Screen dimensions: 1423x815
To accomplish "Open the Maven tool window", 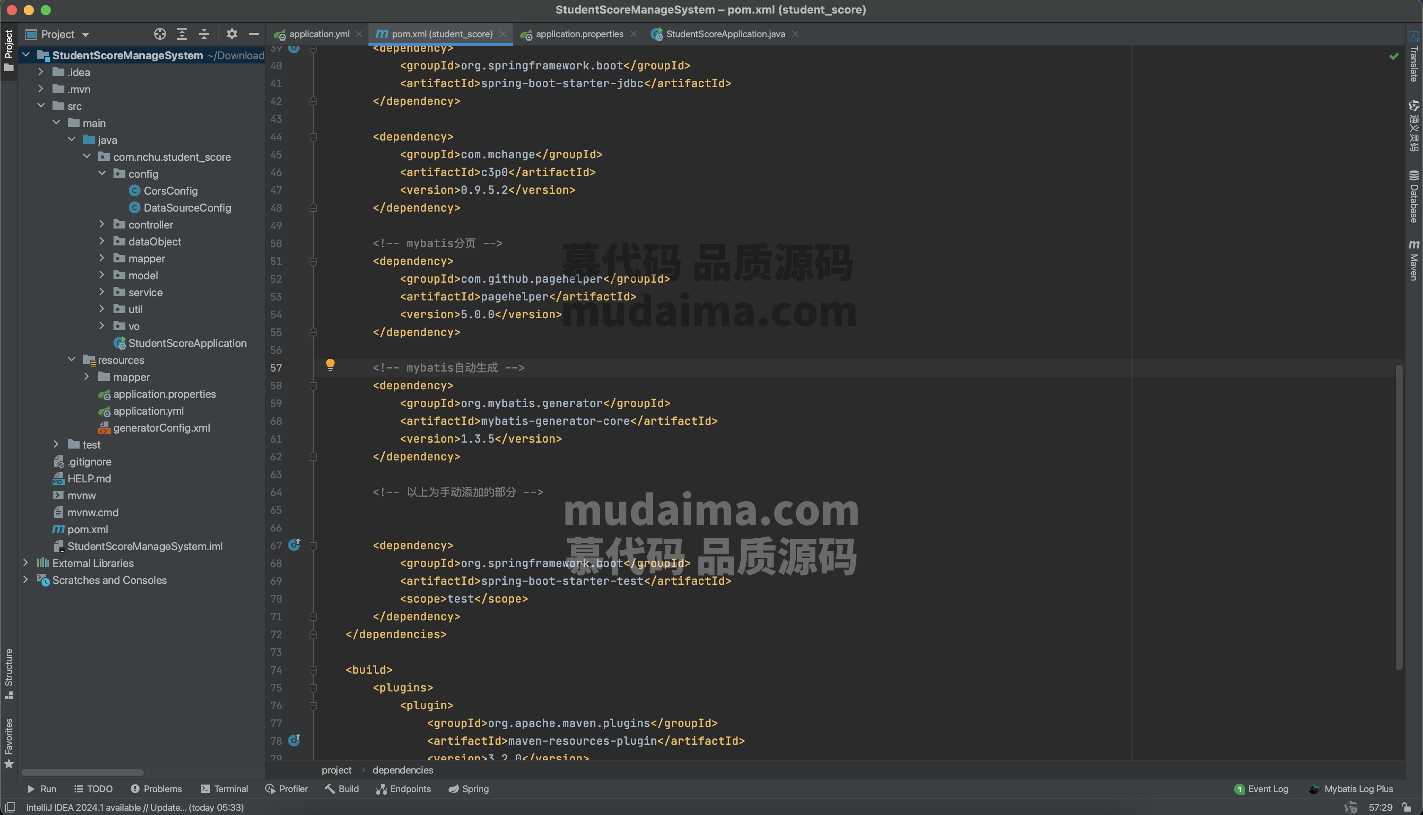I will 1414,260.
